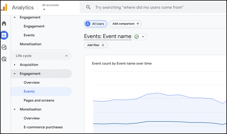Click the Google Analytics logo

[4, 8]
